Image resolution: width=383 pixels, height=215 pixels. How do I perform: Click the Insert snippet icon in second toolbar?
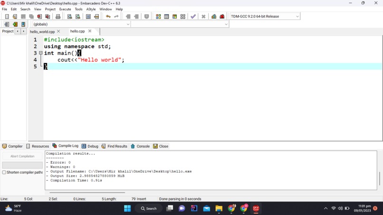[7, 24]
